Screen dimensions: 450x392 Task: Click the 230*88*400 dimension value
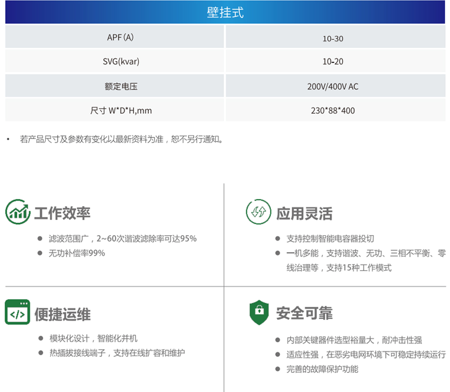(333, 110)
